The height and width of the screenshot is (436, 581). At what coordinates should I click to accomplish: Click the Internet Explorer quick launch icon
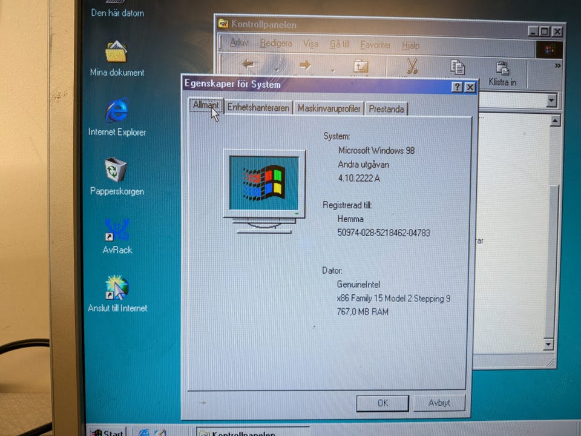click(x=144, y=432)
